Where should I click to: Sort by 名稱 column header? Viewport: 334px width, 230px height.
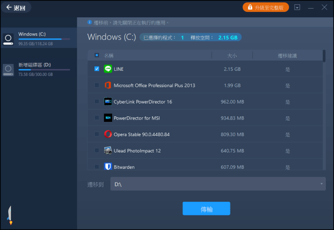pyautogui.click(x=108, y=56)
